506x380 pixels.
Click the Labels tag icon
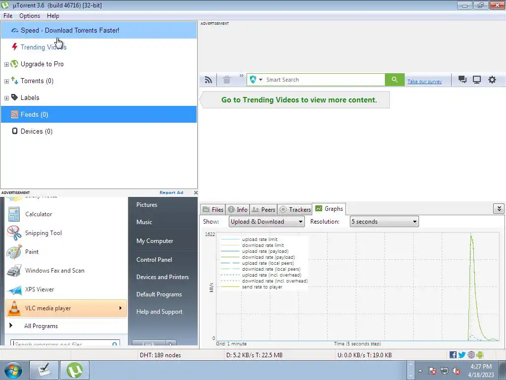(14, 97)
